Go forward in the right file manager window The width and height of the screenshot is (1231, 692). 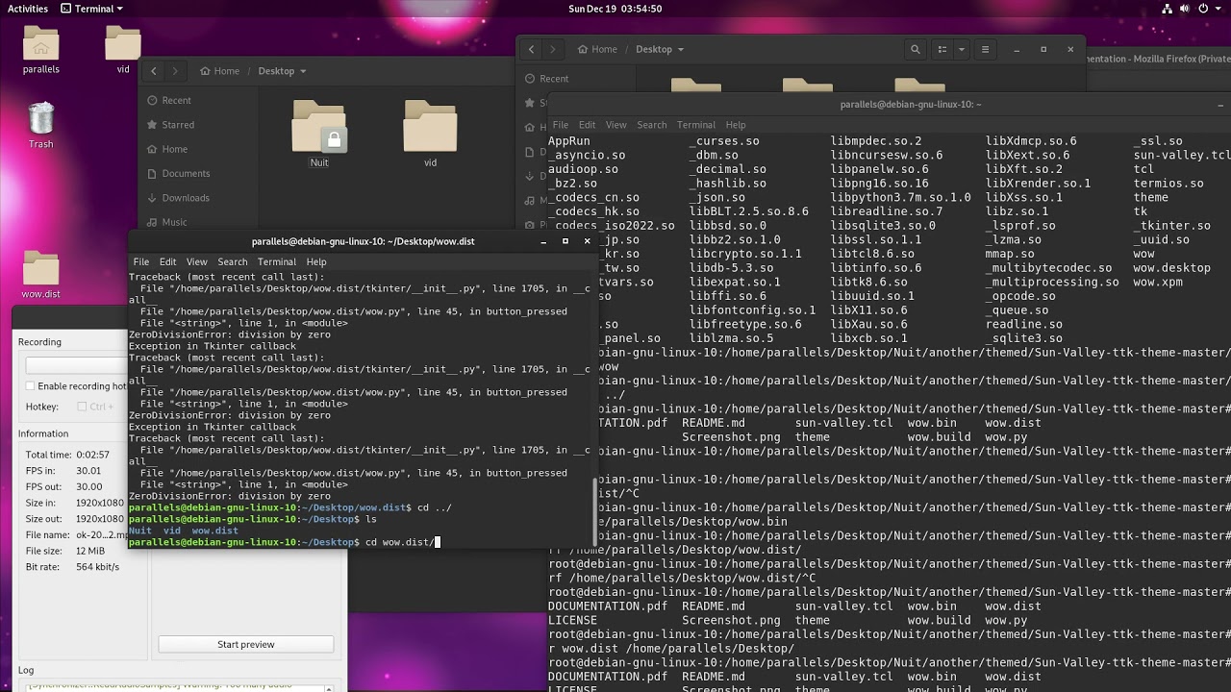click(x=553, y=49)
